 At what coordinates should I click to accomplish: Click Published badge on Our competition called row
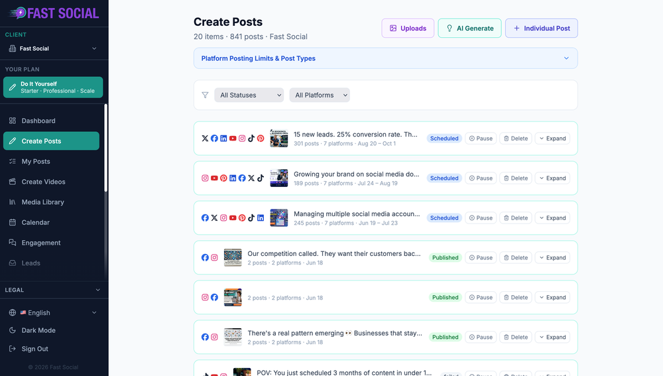tap(446, 257)
